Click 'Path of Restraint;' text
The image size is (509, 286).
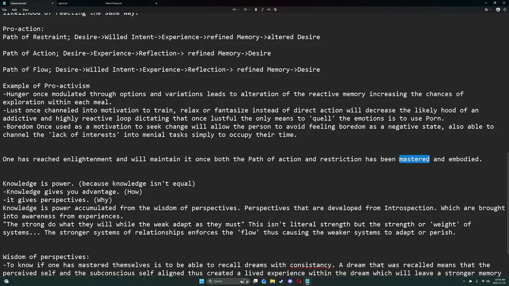[x=37, y=37]
